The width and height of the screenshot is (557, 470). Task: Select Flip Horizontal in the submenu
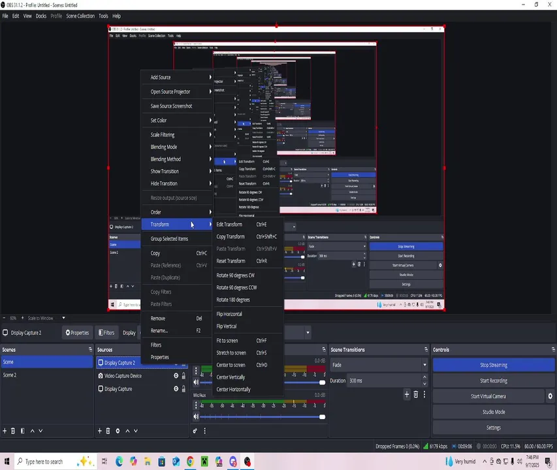(247, 314)
